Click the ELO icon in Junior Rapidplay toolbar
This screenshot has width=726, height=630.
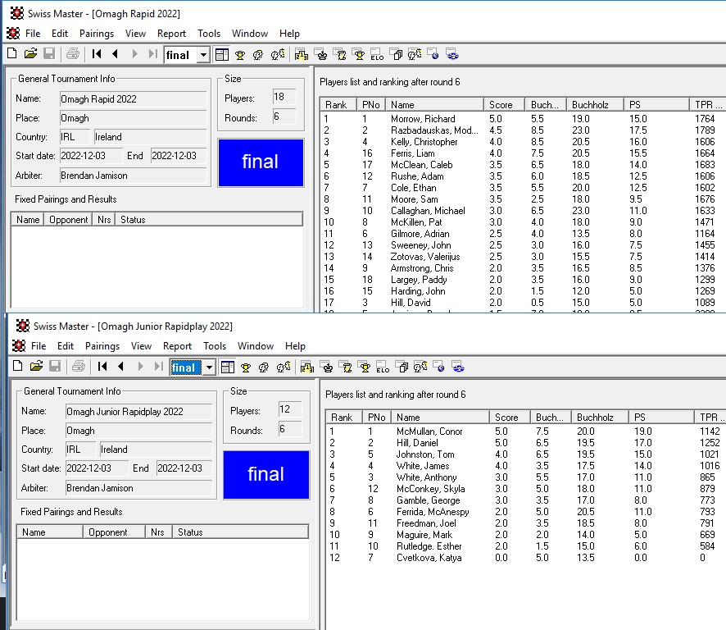click(x=383, y=367)
